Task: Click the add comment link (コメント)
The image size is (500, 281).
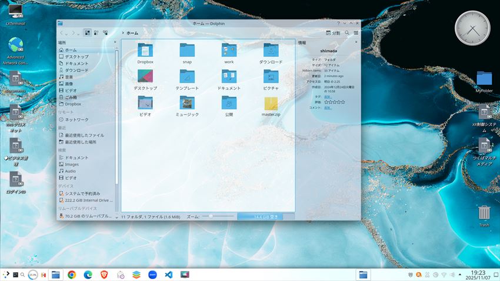Action: pos(328,108)
